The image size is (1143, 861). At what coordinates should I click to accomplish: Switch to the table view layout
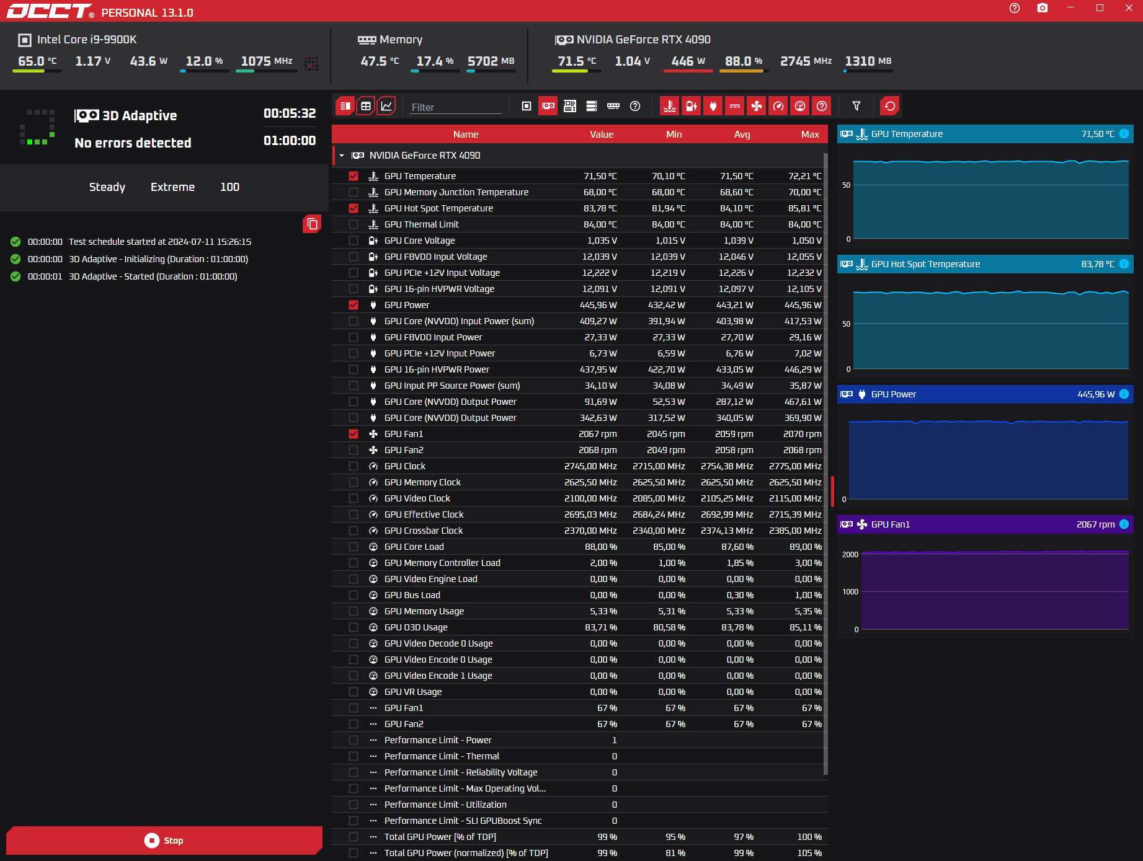(366, 106)
